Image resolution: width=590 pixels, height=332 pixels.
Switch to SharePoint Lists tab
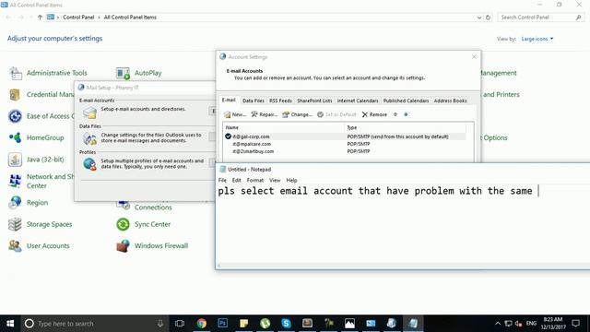tap(314, 101)
